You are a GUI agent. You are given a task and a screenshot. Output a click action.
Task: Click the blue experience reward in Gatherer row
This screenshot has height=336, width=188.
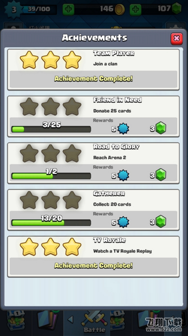(x=123, y=222)
